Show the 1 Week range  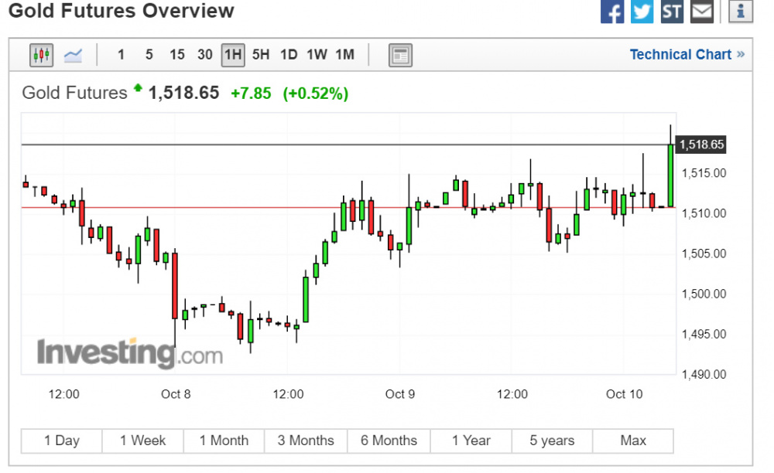pos(142,441)
